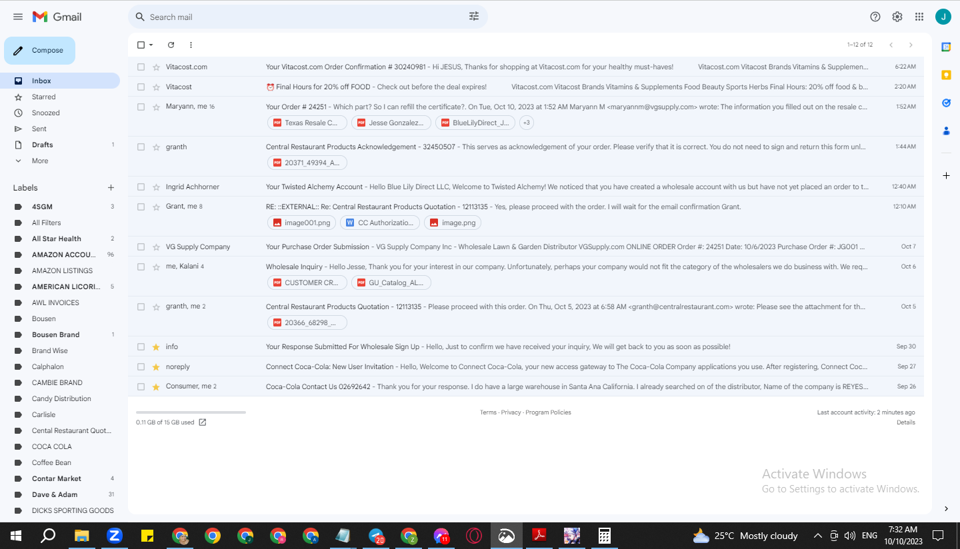Open the storage management link icon
Image resolution: width=960 pixels, height=549 pixels.
coord(203,422)
